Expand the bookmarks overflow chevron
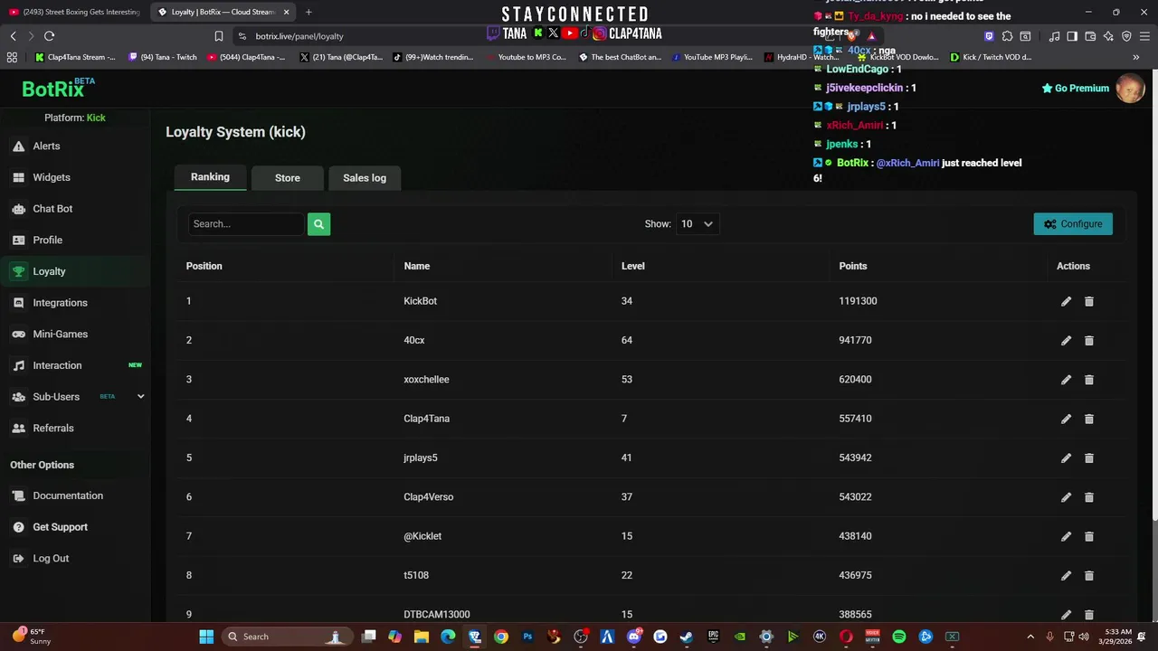The image size is (1158, 651). coord(1136,57)
